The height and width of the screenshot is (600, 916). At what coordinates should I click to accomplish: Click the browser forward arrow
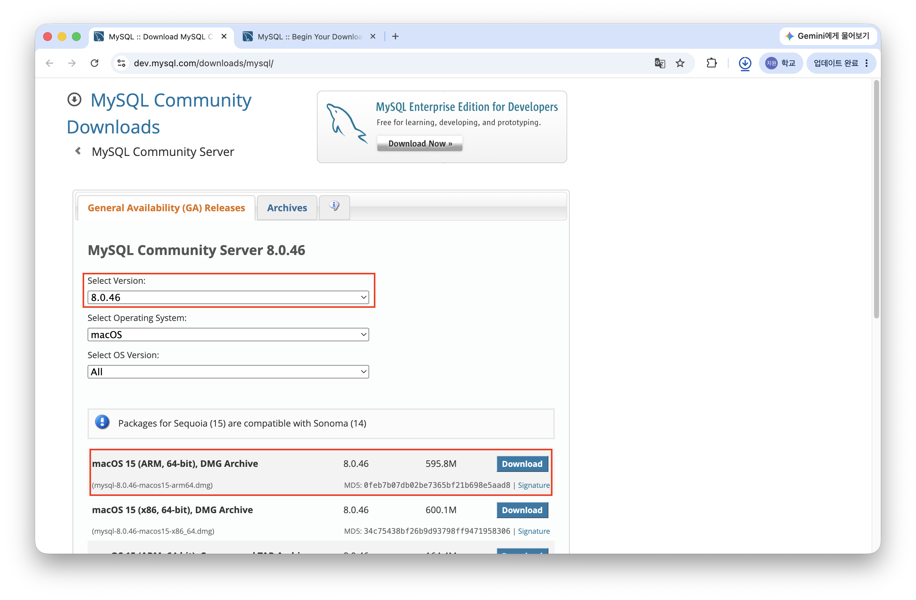(72, 63)
